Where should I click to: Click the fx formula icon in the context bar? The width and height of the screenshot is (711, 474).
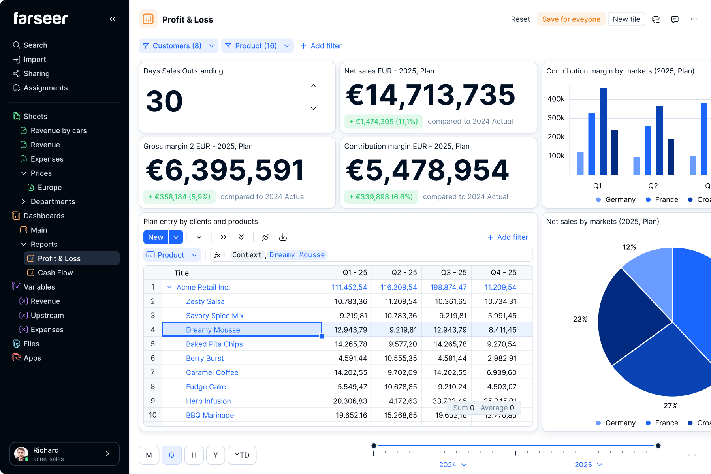[x=217, y=255]
